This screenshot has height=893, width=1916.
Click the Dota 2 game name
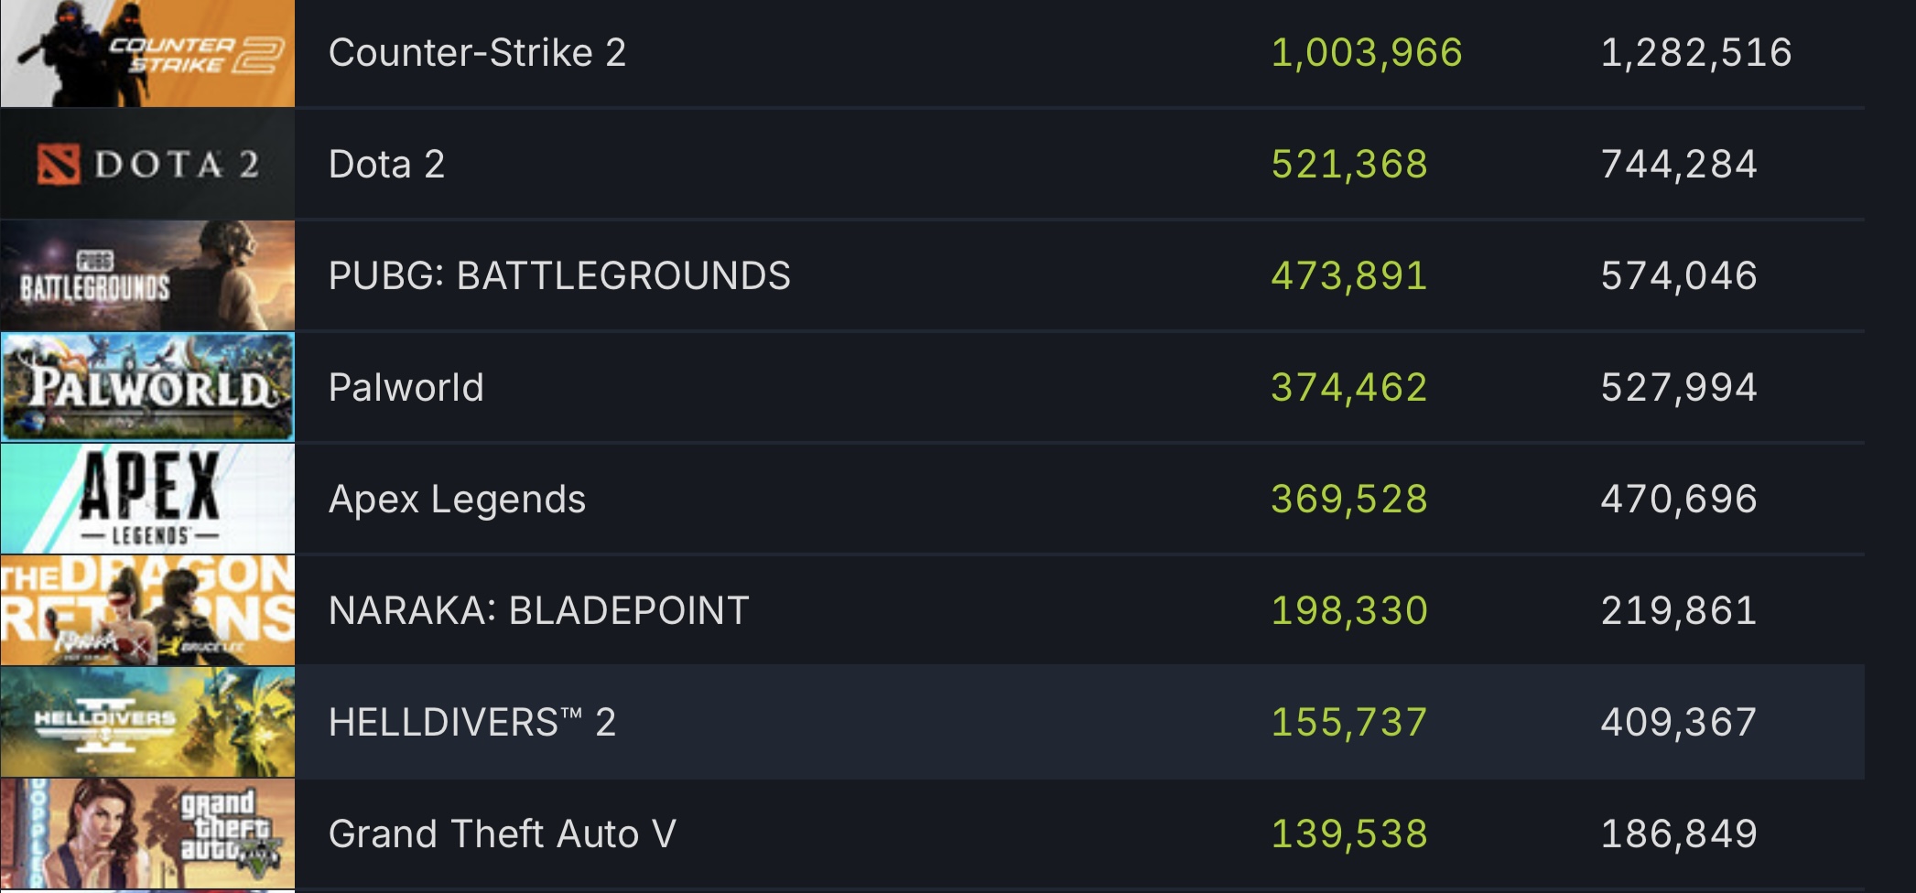(386, 165)
